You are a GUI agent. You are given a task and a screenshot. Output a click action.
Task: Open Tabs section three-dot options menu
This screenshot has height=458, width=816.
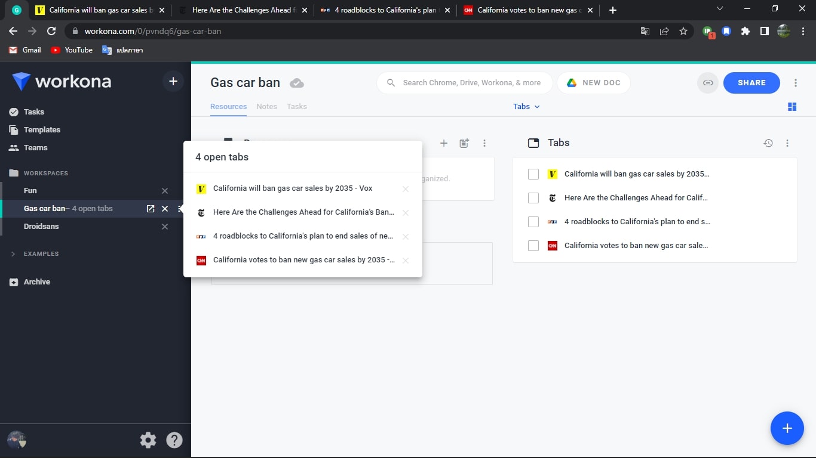tap(787, 143)
